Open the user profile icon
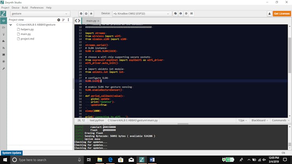 270,13
